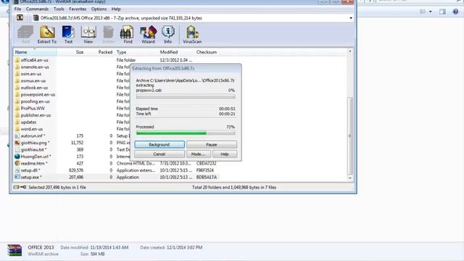Launch the Wizard toolbar icon
This screenshot has width=464, height=261.
tap(148, 32)
